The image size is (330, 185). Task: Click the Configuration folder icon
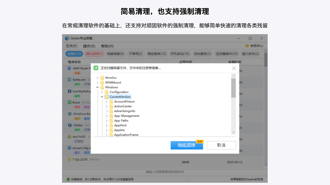click(107, 92)
